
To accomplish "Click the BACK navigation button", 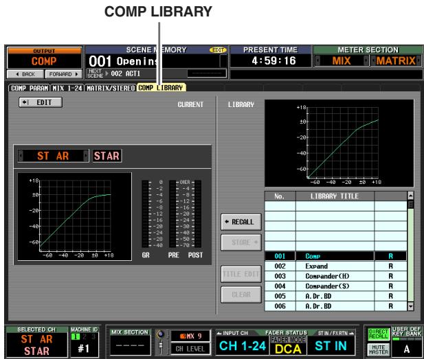I will point(25,74).
